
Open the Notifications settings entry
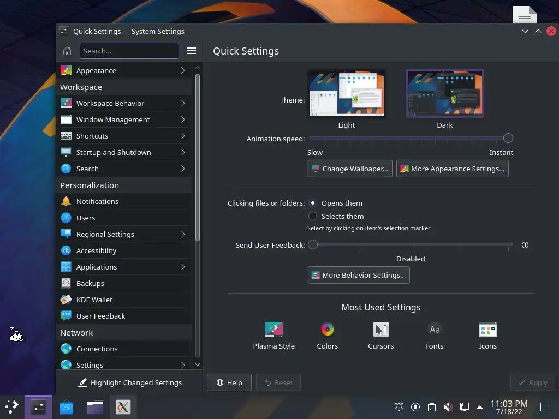point(124,201)
